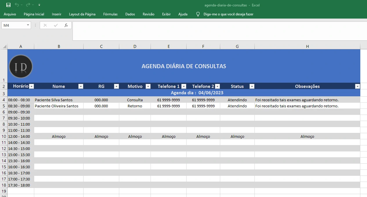Switch to the Inserir ribbon tab

(x=56, y=14)
